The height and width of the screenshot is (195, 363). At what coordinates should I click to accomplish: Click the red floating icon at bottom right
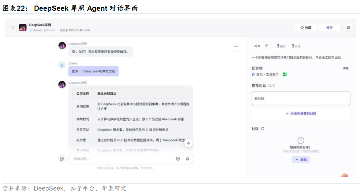click(345, 175)
